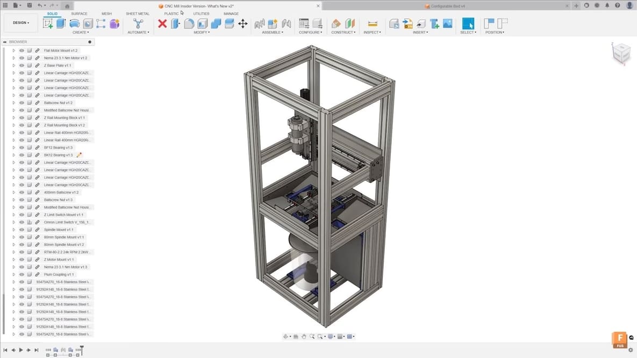Image resolution: width=637 pixels, height=358 pixels.
Task: Hide Plum Coupling v1:1
Action: pyautogui.click(x=22, y=274)
